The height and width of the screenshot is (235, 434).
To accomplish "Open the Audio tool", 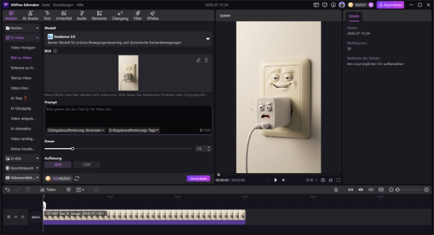I will [81, 16].
